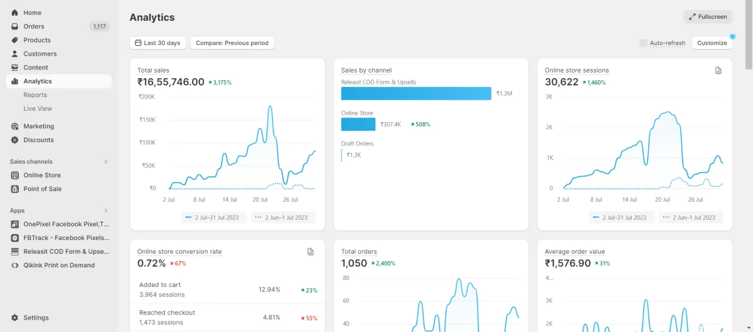The width and height of the screenshot is (753, 332).
Task: Open the Last 30 days date range picker
Action: (158, 43)
